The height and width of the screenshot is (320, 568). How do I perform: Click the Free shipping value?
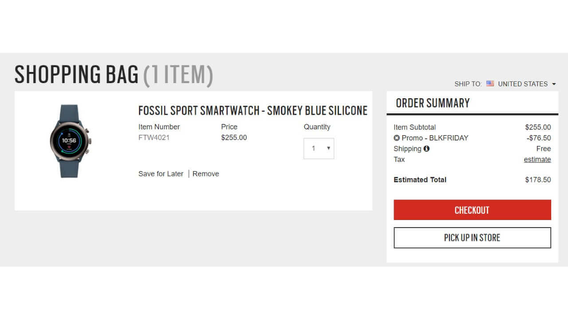pyautogui.click(x=543, y=149)
